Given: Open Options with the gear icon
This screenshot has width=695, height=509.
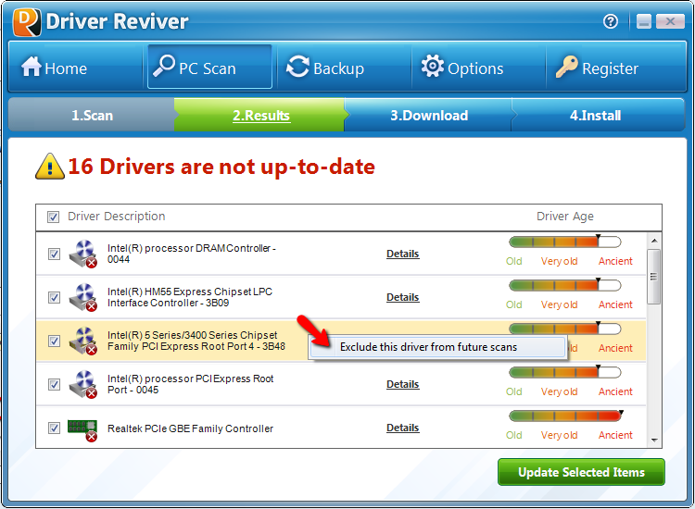Looking at the screenshot, I should click(432, 67).
